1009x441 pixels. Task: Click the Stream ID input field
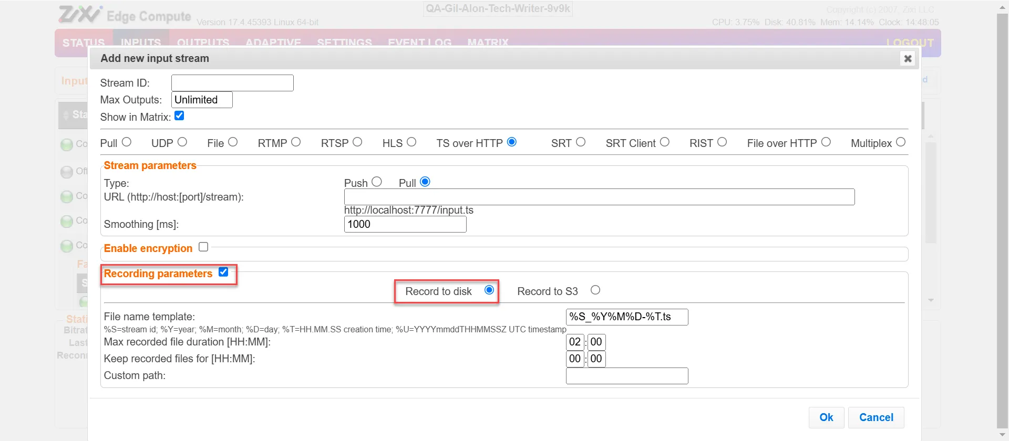(x=232, y=83)
